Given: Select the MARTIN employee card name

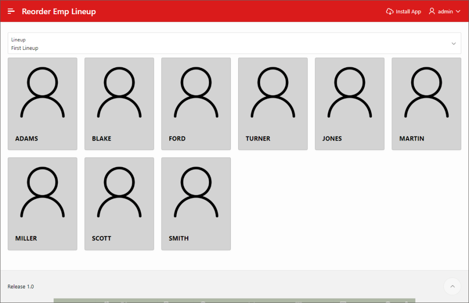Looking at the screenshot, I should click(x=411, y=139).
